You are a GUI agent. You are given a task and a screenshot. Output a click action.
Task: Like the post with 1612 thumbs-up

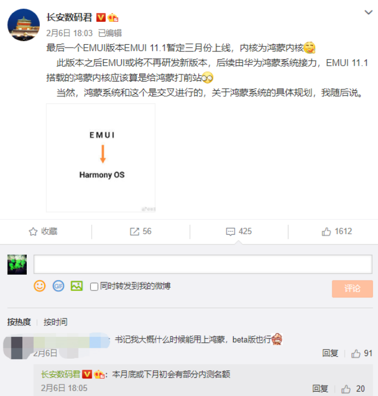326,231
